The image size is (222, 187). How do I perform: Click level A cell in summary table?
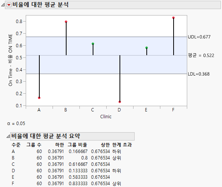pyautogui.click(x=13, y=151)
